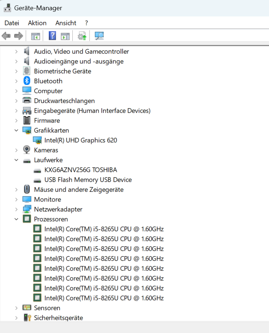Viewport: 269px width, 333px height.
Task: Open the Ansicht menu
Action: 66,23
